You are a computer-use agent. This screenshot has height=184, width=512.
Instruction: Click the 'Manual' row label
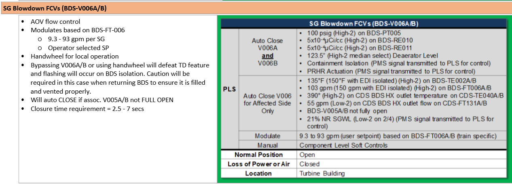click(x=267, y=145)
